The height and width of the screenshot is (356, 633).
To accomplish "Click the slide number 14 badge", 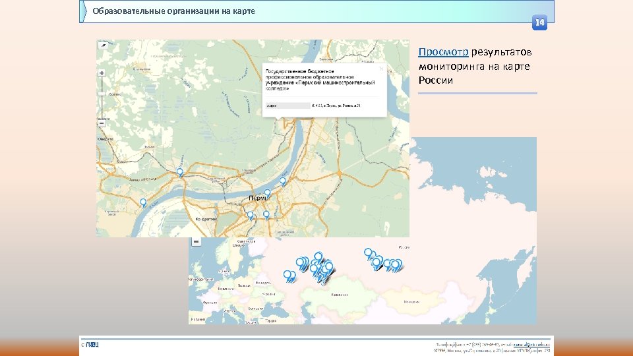I will 540,22.
